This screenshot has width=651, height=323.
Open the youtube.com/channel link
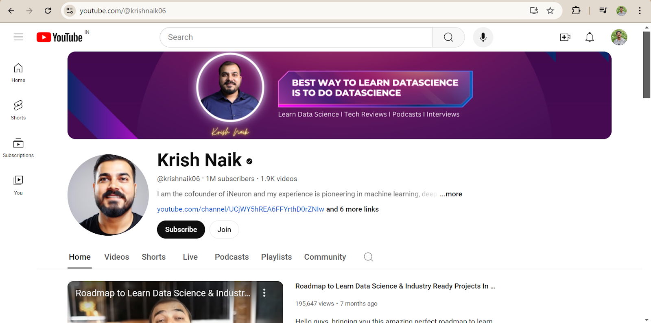point(240,209)
